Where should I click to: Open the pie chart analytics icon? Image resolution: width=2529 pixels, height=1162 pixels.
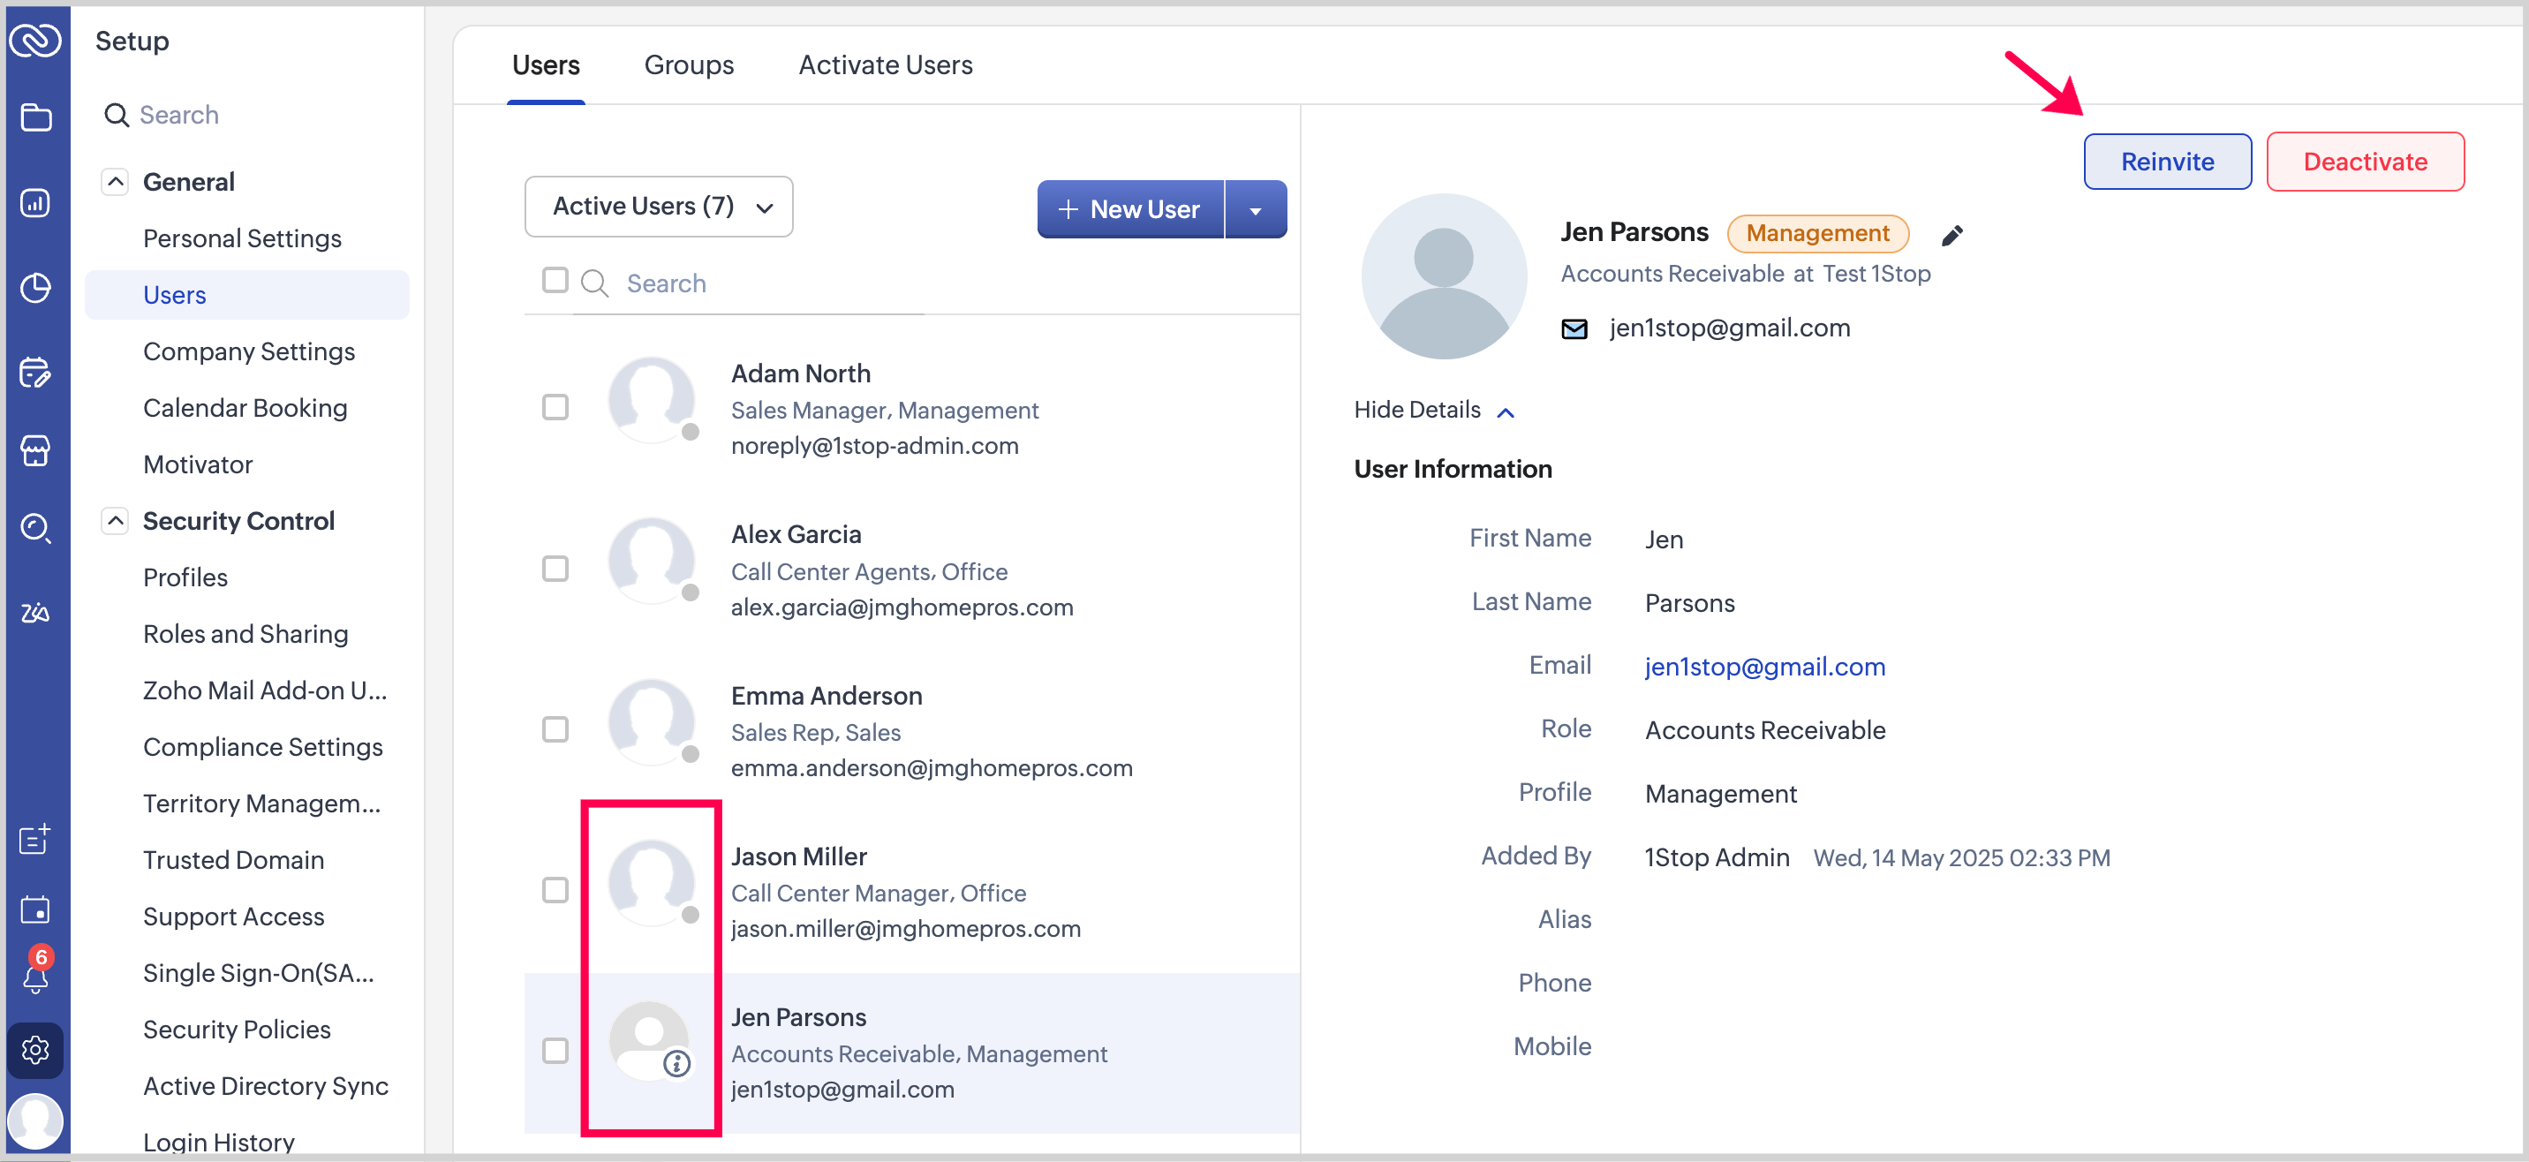click(35, 288)
